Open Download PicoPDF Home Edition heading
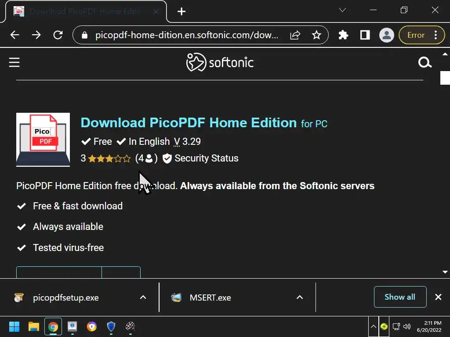Screen dimensions: 450x337 coord(204,123)
